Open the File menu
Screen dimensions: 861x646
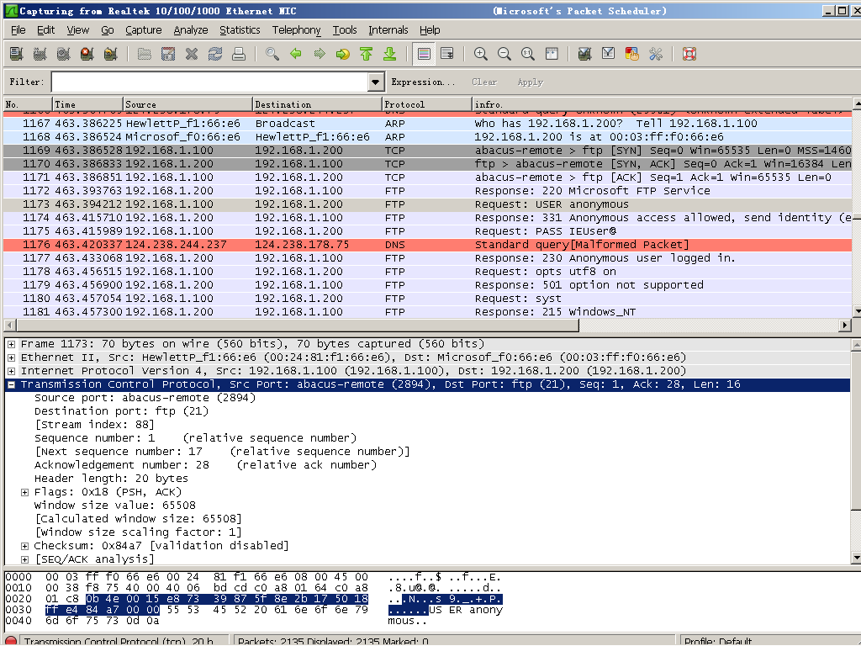coord(18,30)
